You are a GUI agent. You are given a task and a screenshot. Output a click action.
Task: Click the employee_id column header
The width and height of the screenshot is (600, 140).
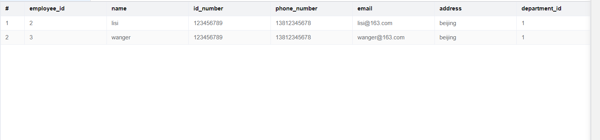[x=66, y=9]
